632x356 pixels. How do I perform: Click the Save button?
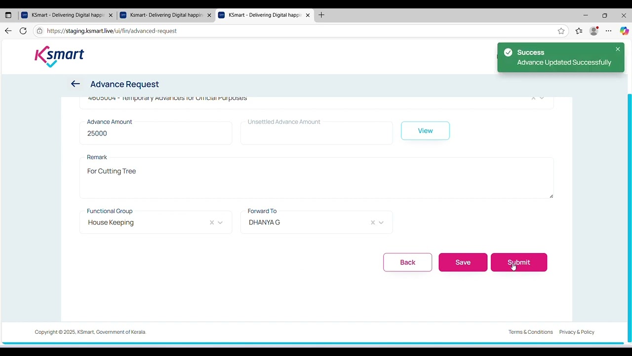463,262
